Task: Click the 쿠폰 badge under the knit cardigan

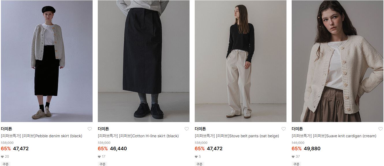Action: click(296, 164)
